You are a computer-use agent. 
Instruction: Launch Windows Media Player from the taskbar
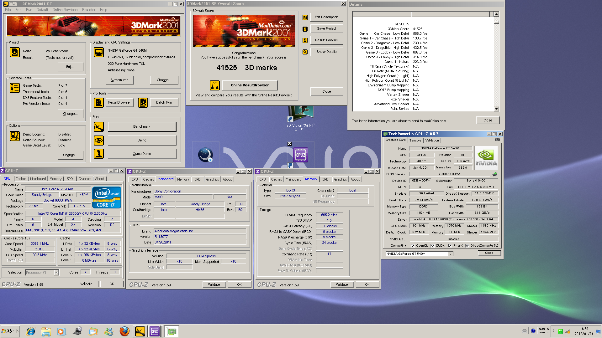61,331
